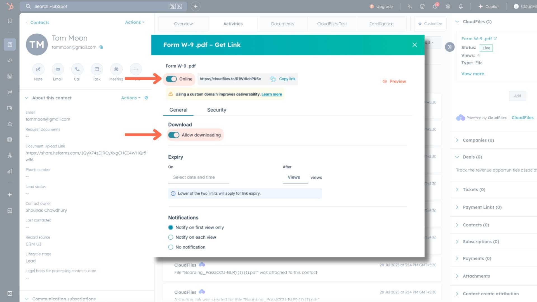
Task: Open notifications bell icon
Action: (x=461, y=6)
